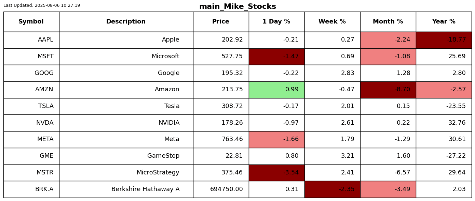
Task: Select the NVIDIA description cell
Action: [126, 123]
